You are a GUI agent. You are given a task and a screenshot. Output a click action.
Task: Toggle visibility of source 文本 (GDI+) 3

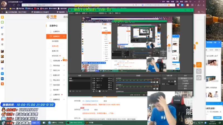coord(109,85)
